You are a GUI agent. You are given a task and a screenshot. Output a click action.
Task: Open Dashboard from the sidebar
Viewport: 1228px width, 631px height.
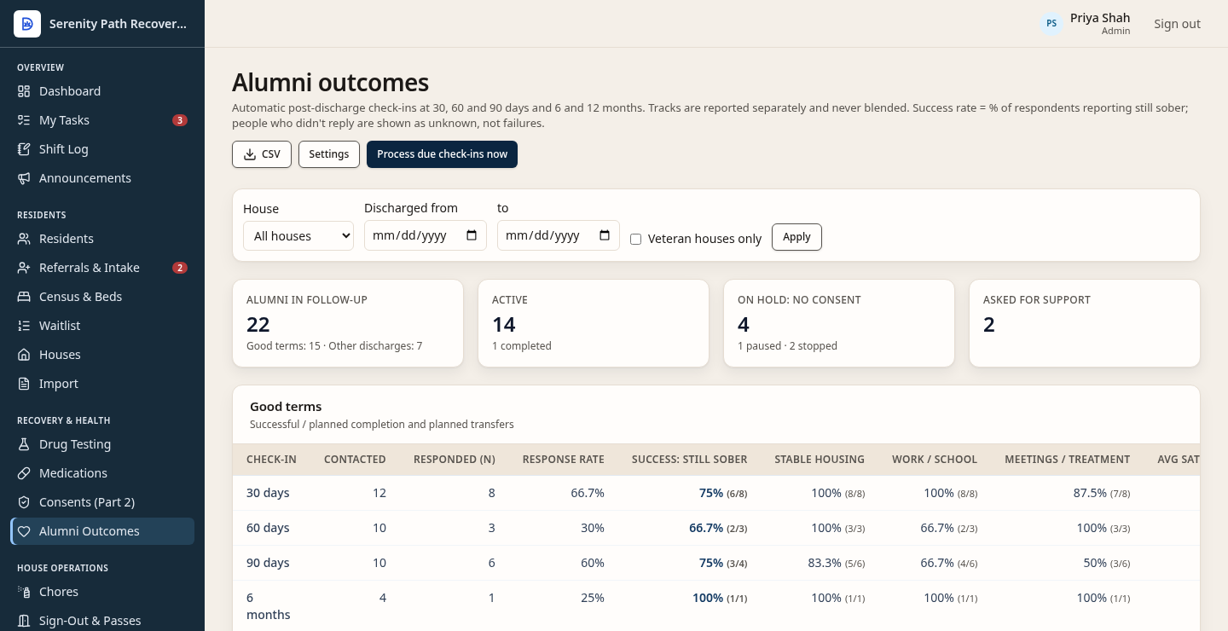(x=102, y=91)
